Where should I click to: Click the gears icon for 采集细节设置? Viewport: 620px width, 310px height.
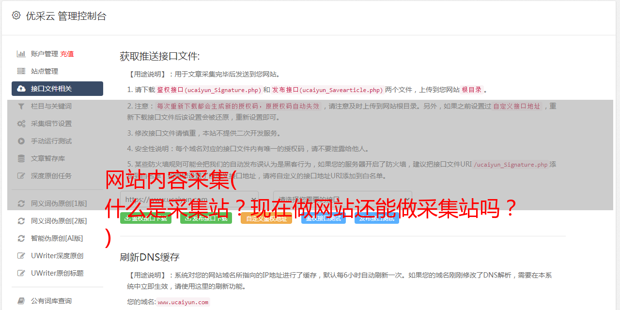(x=21, y=124)
